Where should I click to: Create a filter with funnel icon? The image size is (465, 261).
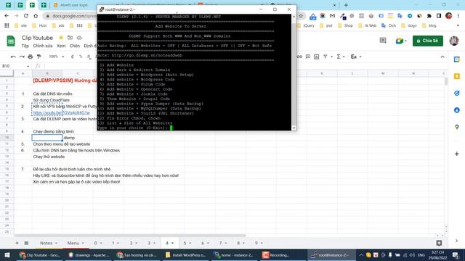point(325,57)
